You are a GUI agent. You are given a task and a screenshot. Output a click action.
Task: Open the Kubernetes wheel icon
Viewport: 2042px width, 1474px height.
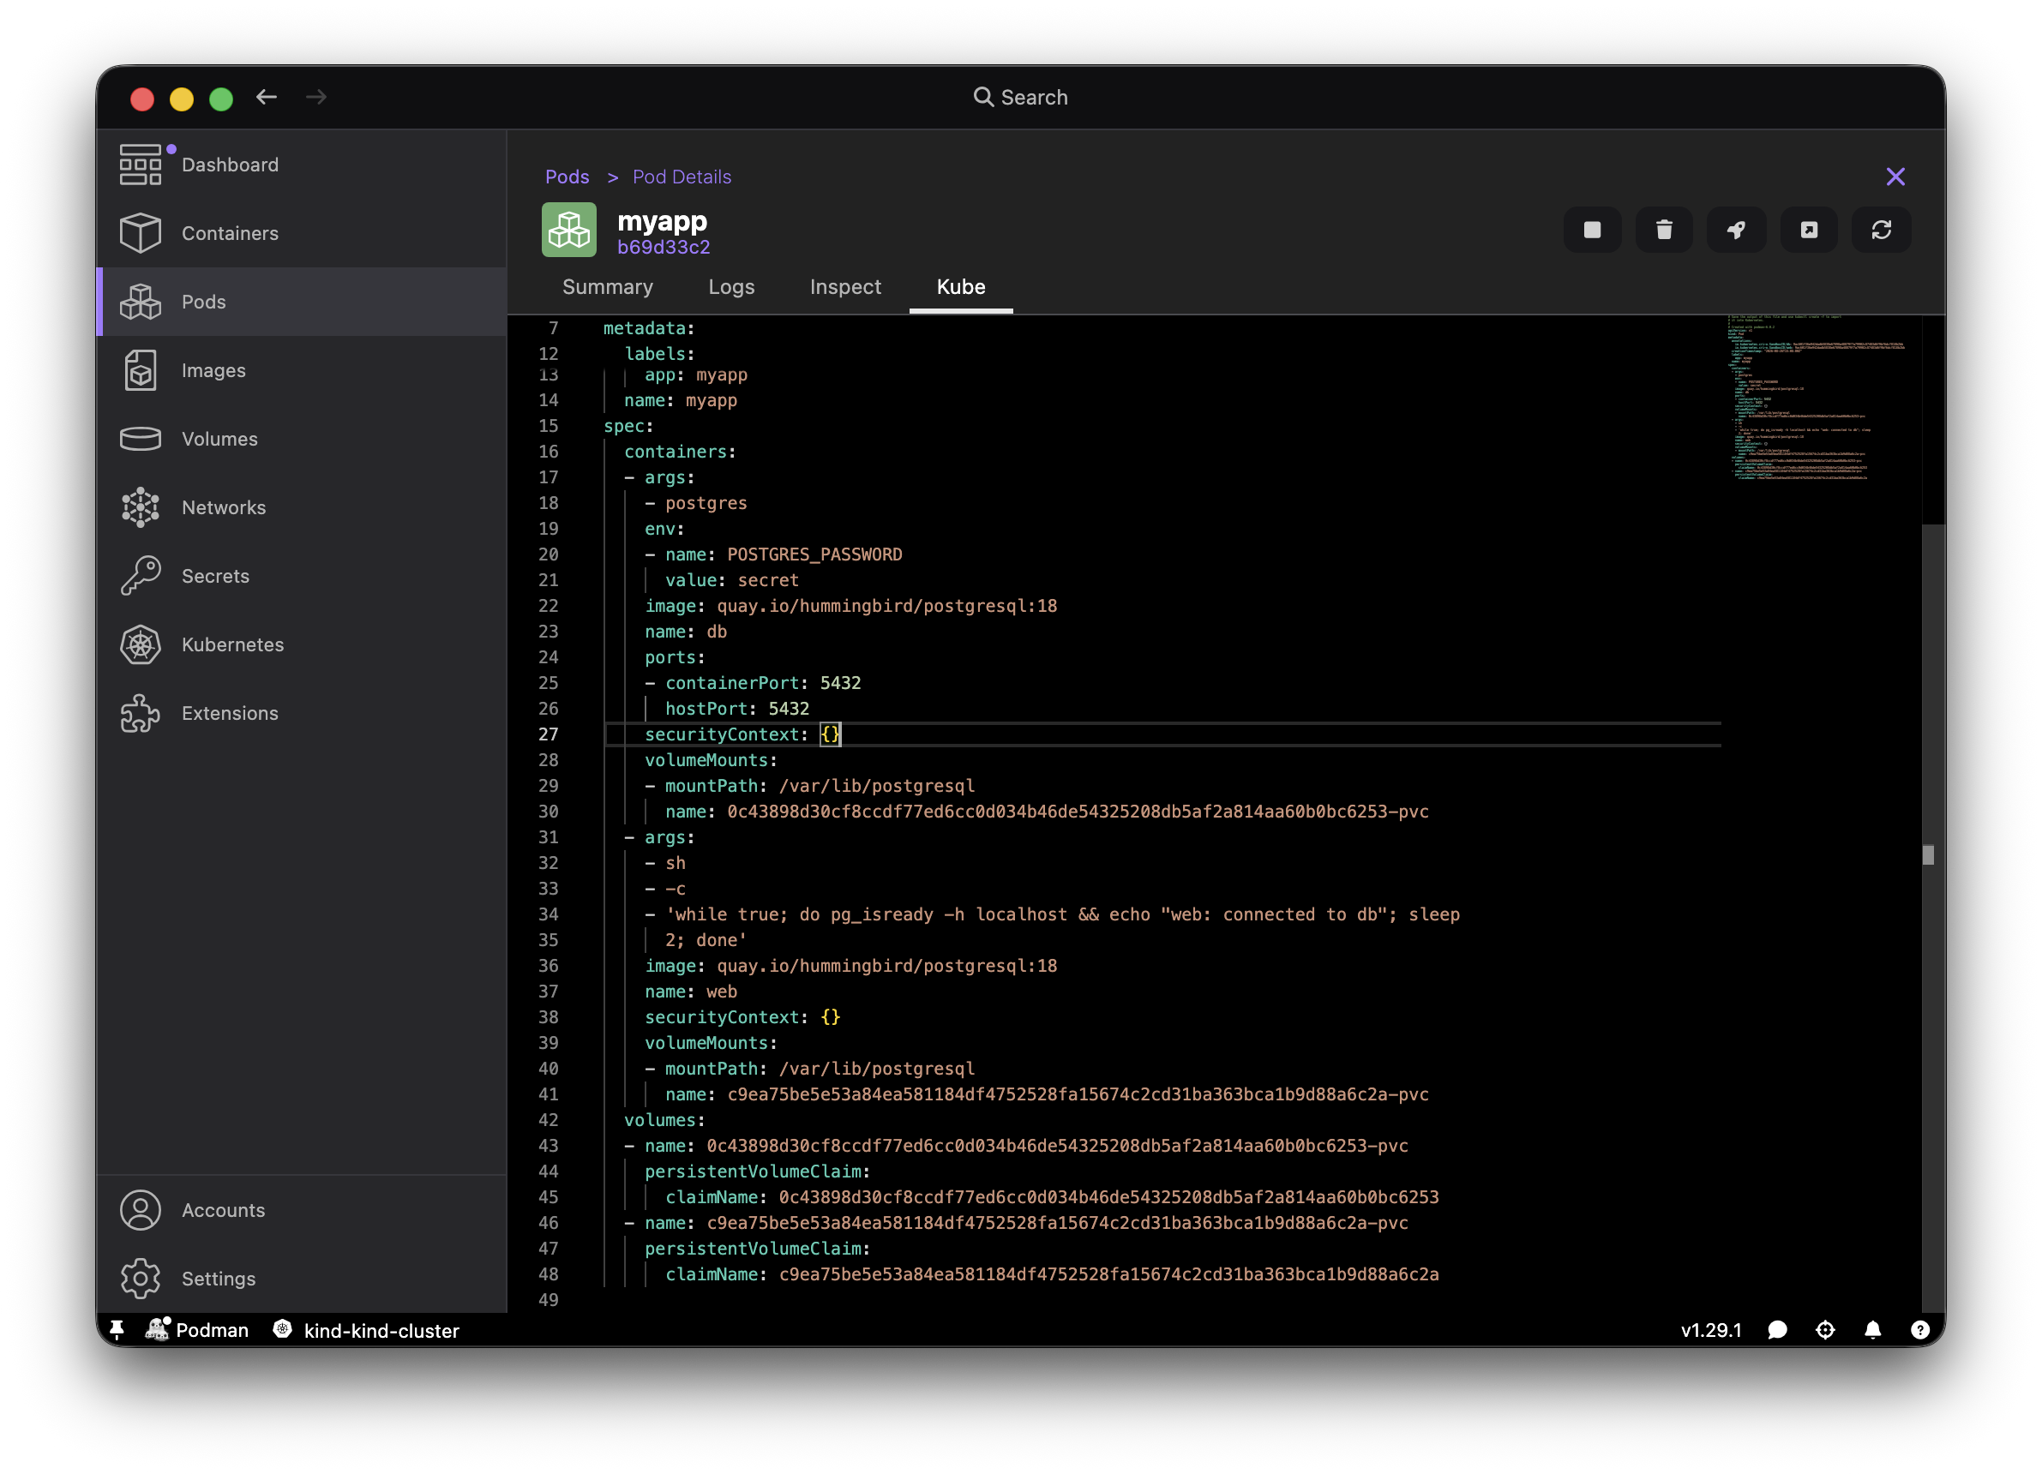[x=141, y=644]
